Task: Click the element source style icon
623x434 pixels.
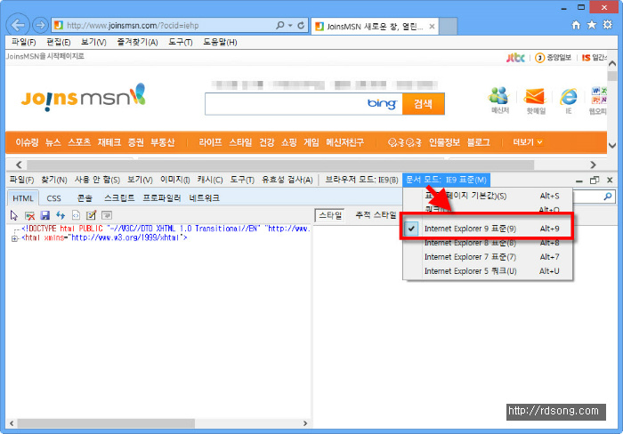Action: (76, 215)
